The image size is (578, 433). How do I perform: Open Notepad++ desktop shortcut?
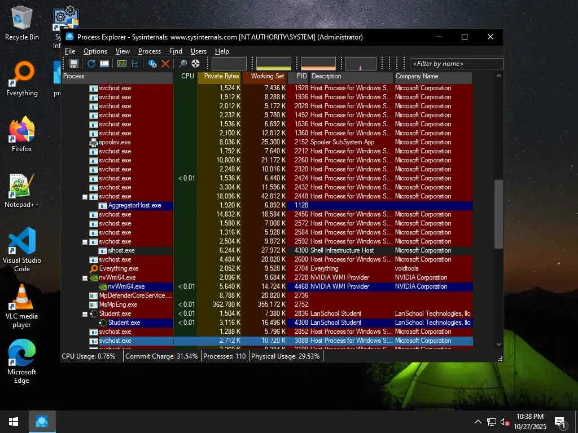(22, 191)
